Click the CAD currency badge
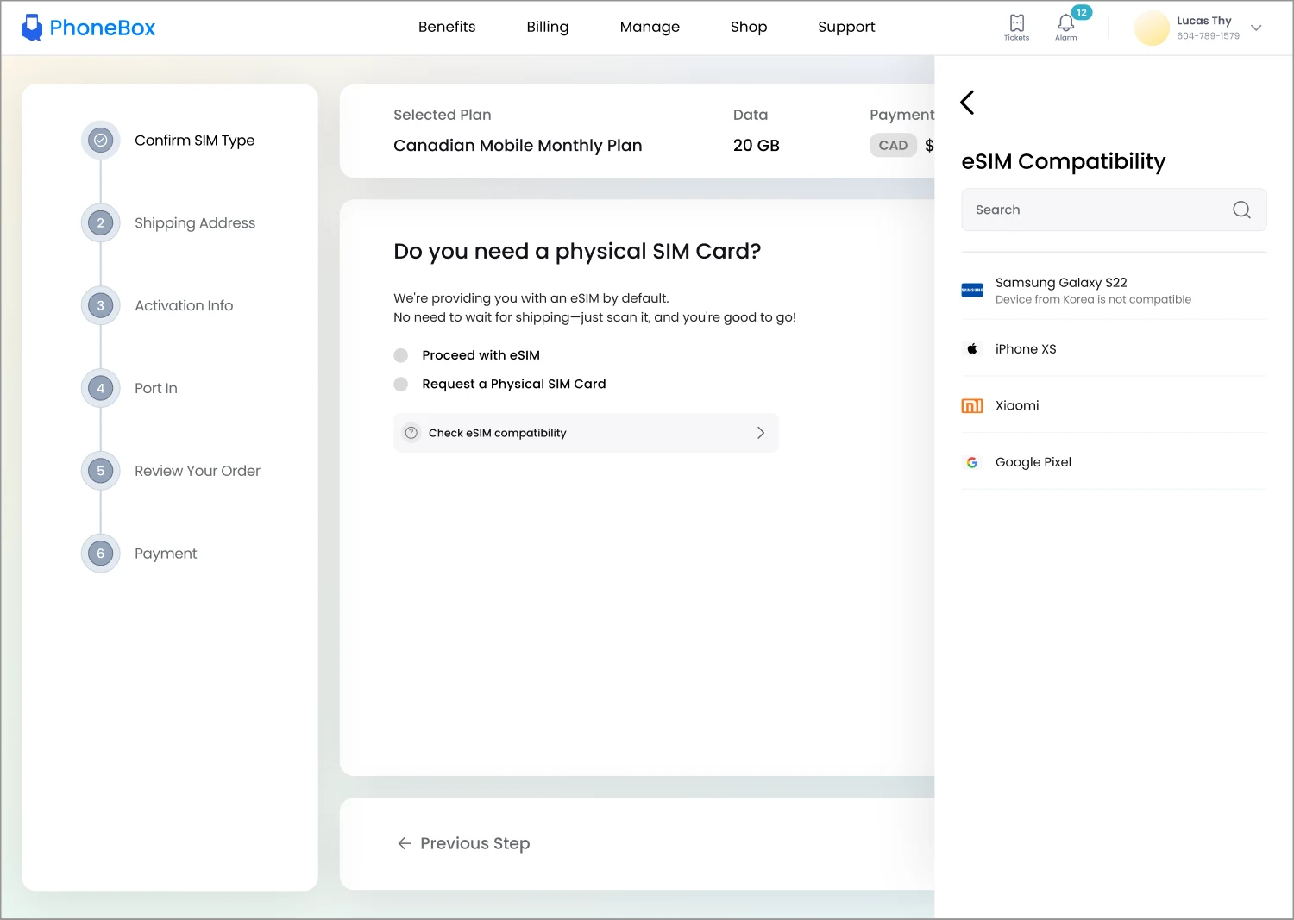Viewport: 1294px width, 920px height. pyautogui.click(x=893, y=145)
